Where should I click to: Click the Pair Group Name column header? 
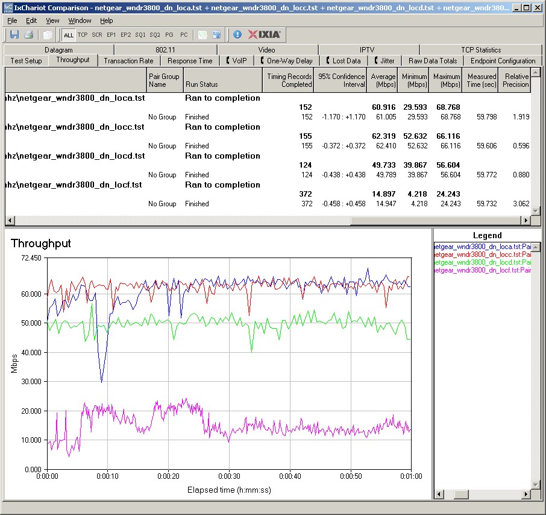(165, 80)
